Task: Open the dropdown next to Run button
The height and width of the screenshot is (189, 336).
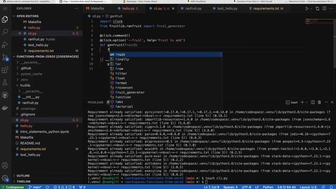Action: (x=311, y=8)
